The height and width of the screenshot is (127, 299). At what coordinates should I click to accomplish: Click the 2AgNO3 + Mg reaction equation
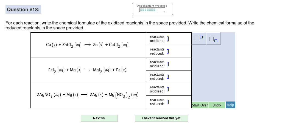point(87,95)
